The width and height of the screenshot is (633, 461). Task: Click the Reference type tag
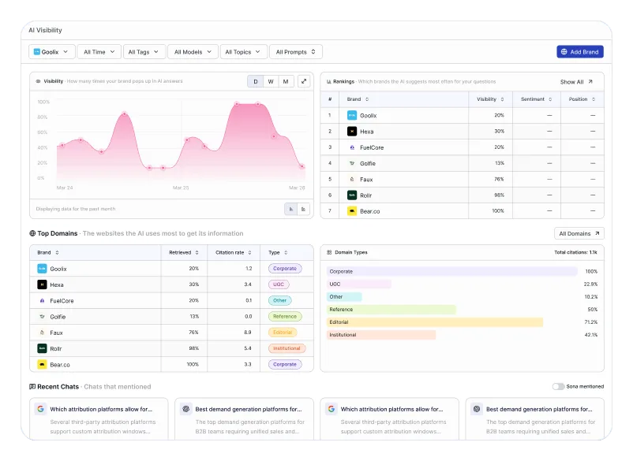[x=285, y=316]
